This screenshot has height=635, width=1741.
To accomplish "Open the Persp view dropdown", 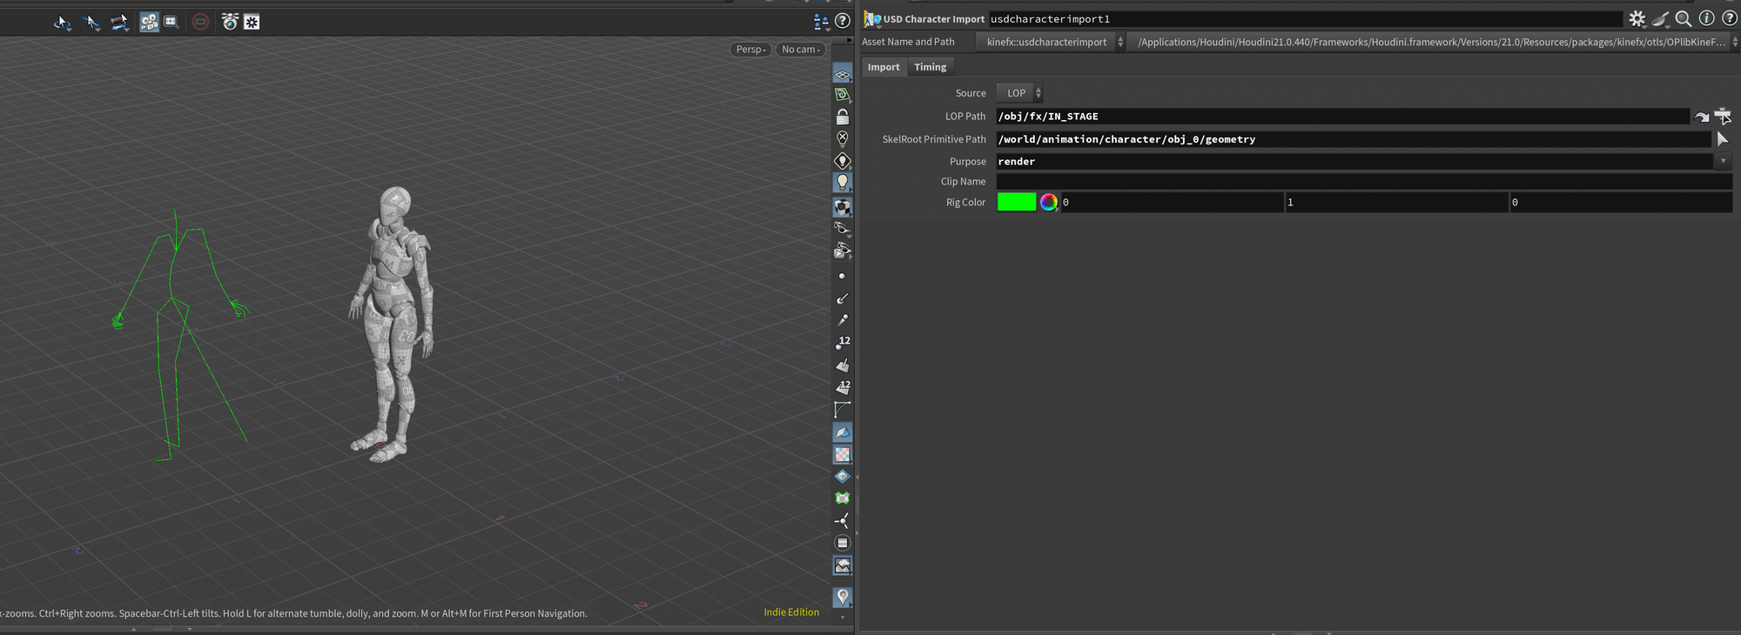I will [x=750, y=50].
